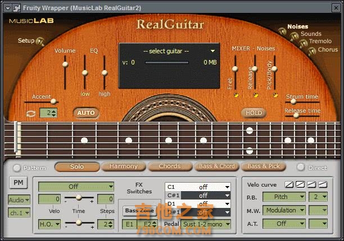The image size is (344, 241).
Task: Switch to the Harmony mode tab
Action: pos(124,166)
